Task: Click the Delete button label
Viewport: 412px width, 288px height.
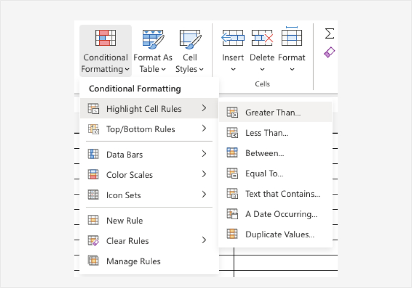Action: (x=262, y=58)
